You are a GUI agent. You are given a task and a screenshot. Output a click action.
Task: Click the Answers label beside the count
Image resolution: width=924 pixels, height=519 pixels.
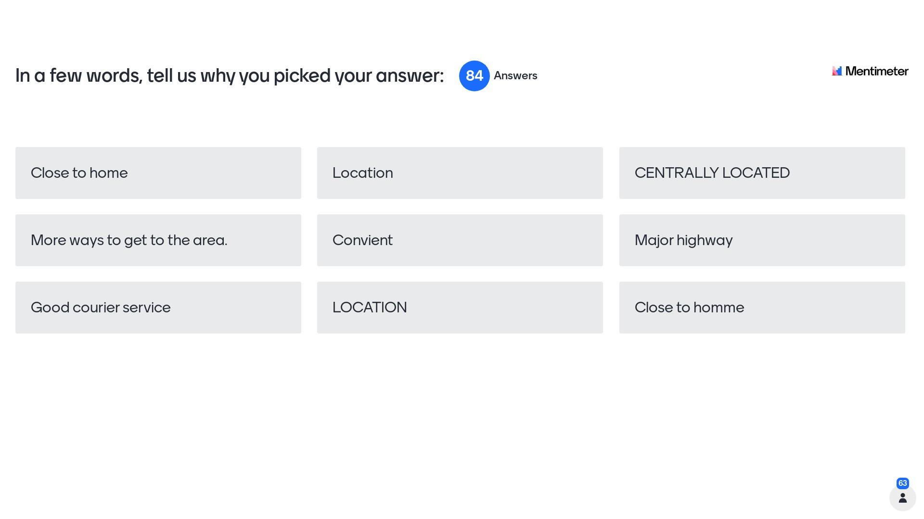tap(515, 76)
